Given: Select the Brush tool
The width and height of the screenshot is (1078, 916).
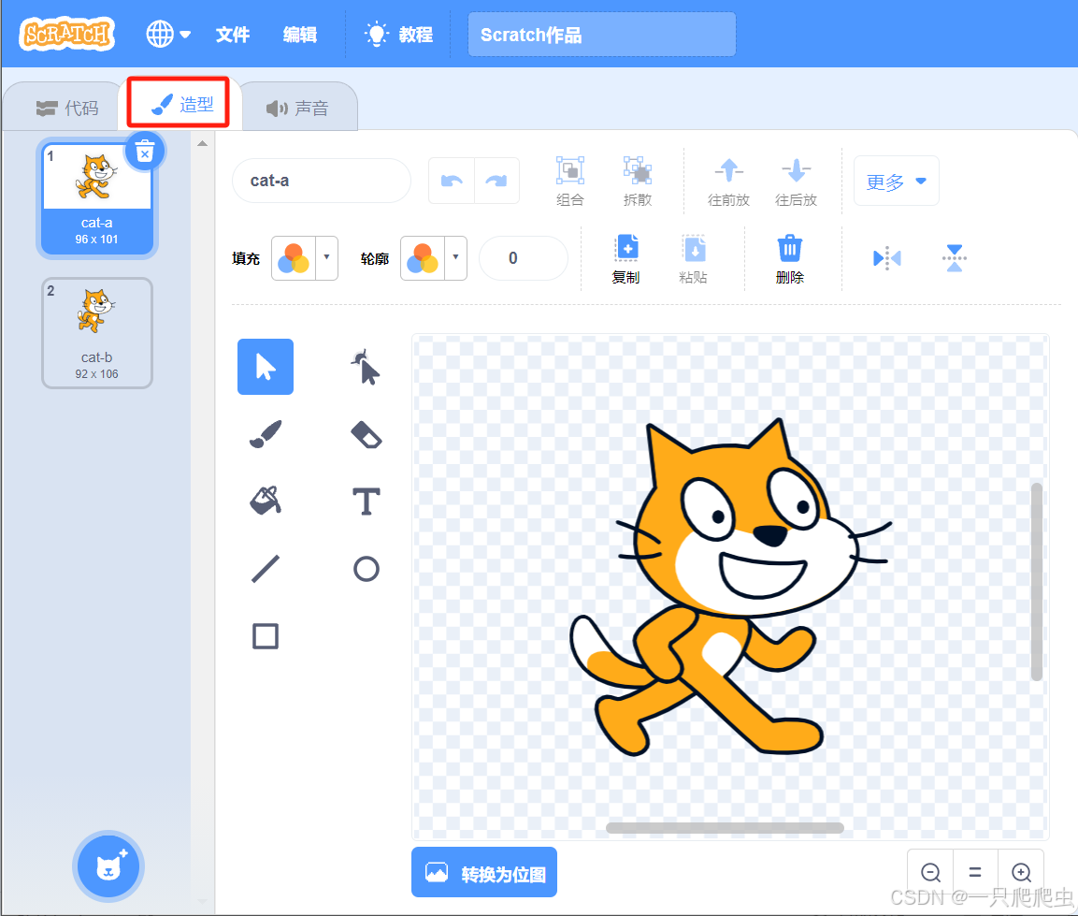Looking at the screenshot, I should pos(266,433).
